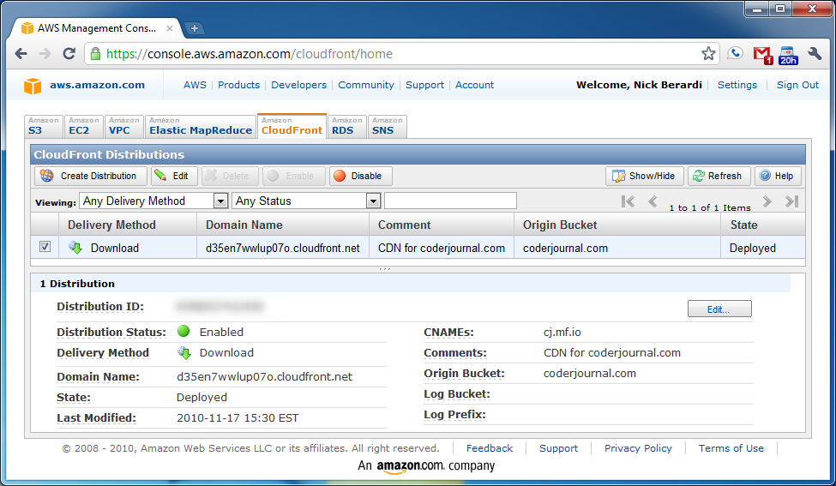Click the filter text input field

[x=450, y=201]
